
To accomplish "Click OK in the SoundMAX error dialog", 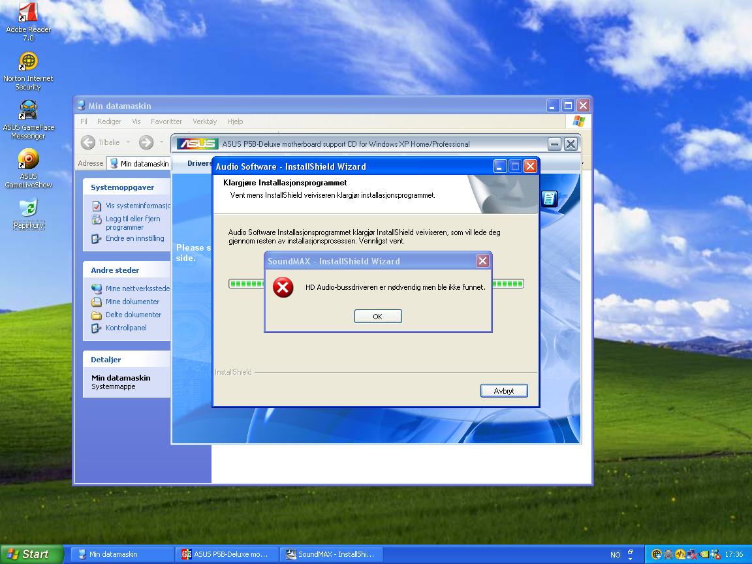I will pos(378,317).
